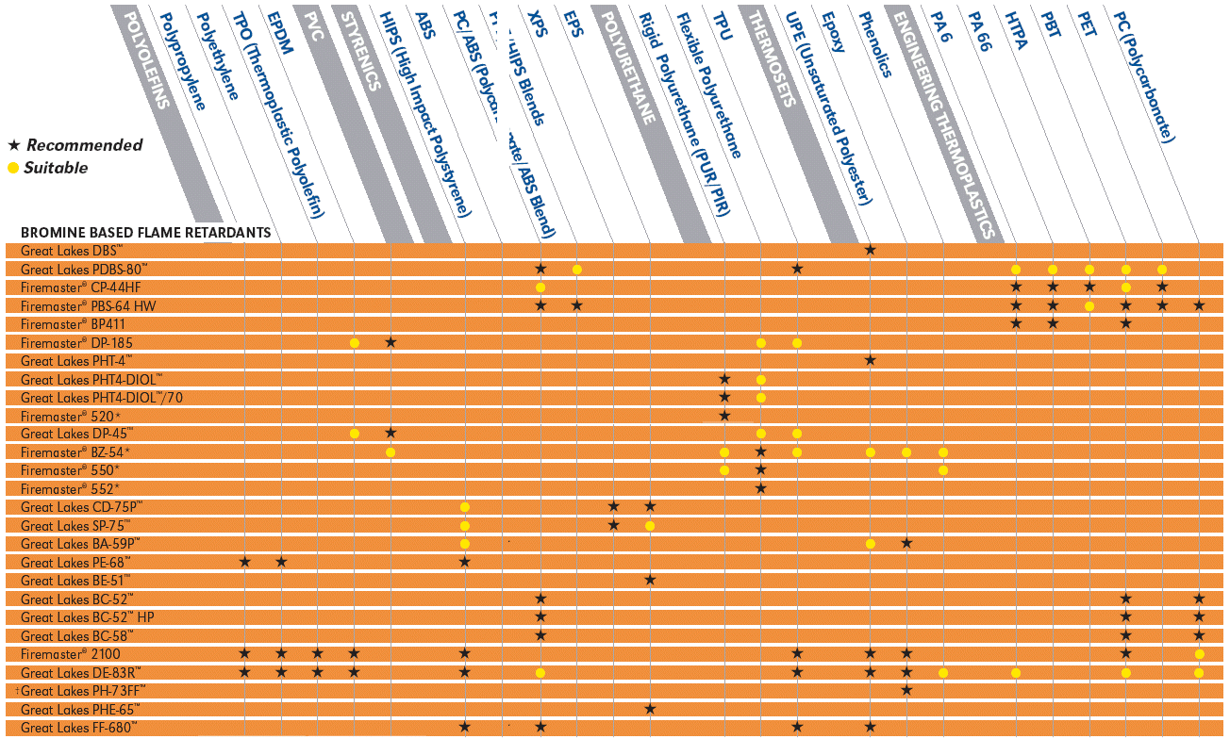Viewport: 1230px width, 739px height.
Task: Select the Firemaster 550 row label
Action: click(71, 470)
